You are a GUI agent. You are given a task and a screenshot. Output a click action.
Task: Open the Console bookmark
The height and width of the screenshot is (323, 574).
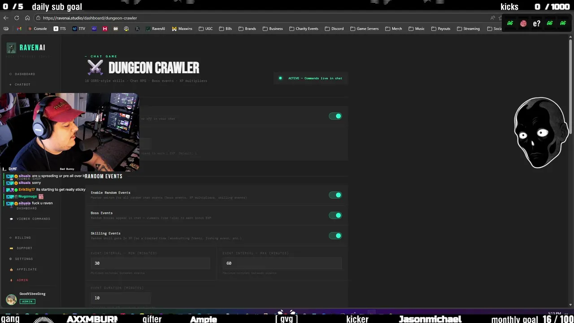point(37,29)
